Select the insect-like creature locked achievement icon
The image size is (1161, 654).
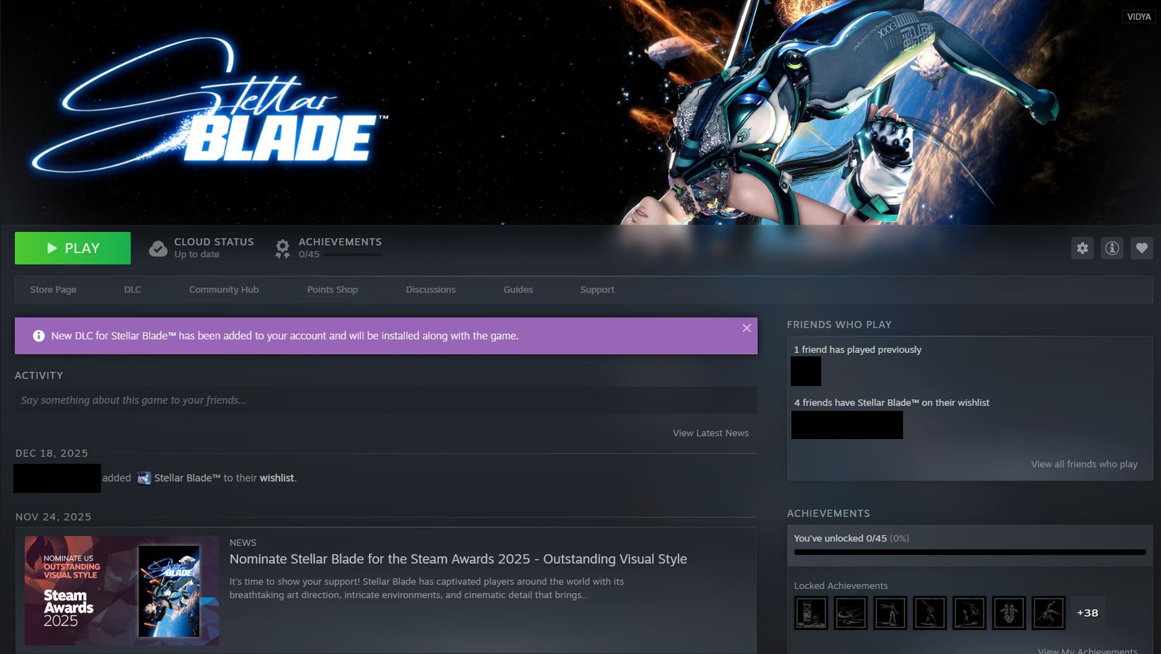(1009, 612)
